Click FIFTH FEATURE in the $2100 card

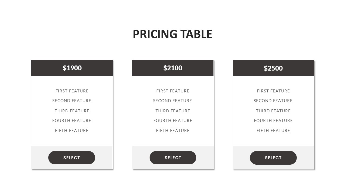point(173,131)
